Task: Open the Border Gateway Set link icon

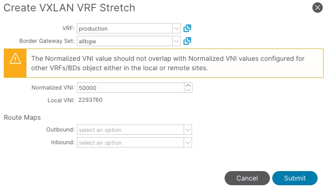Action: [187, 41]
